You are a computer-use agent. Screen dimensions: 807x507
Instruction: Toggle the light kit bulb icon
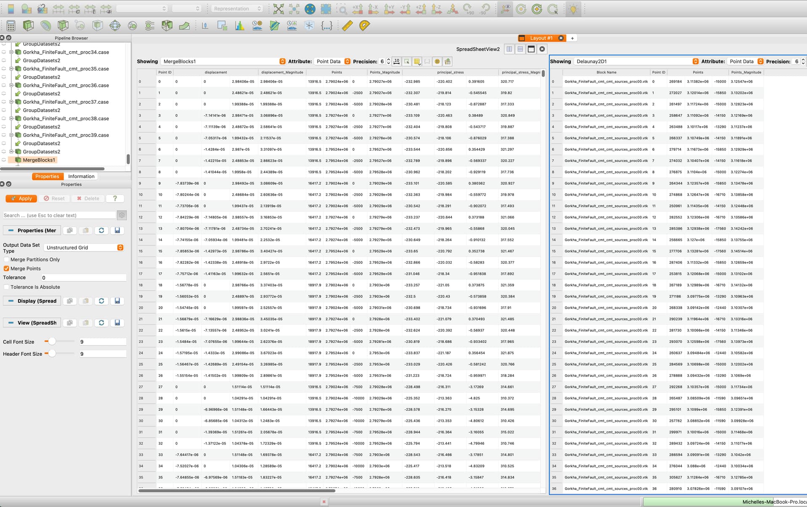[x=573, y=9]
